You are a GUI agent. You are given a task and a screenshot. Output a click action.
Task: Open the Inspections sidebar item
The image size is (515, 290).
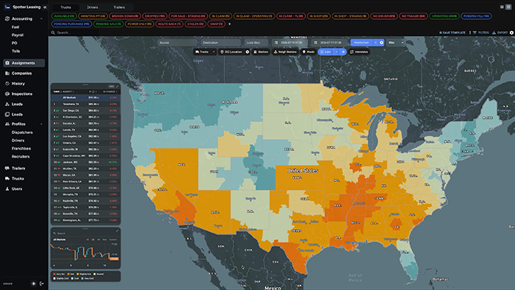[x=22, y=94]
